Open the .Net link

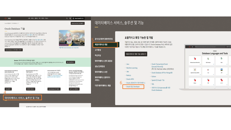(x=128, y=72)
